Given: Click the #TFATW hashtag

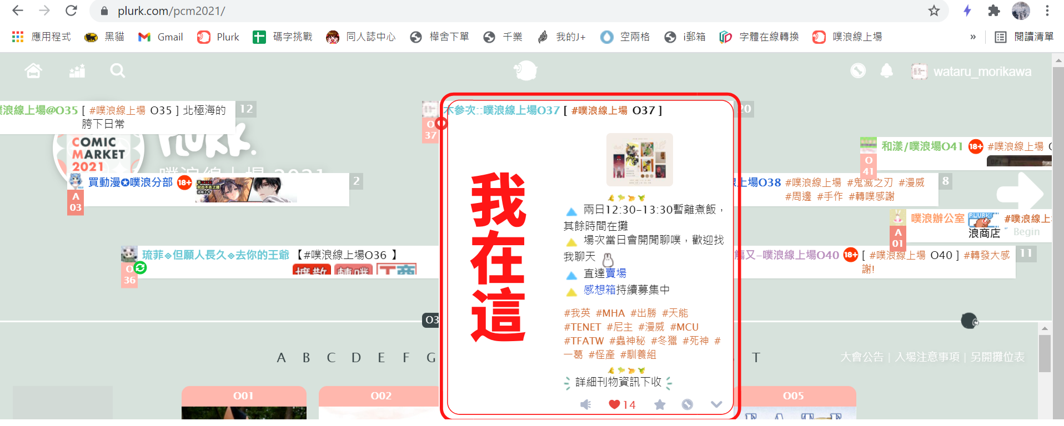Looking at the screenshot, I should tap(584, 341).
